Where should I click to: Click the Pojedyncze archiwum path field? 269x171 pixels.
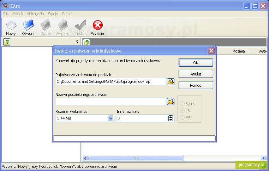click(111, 81)
